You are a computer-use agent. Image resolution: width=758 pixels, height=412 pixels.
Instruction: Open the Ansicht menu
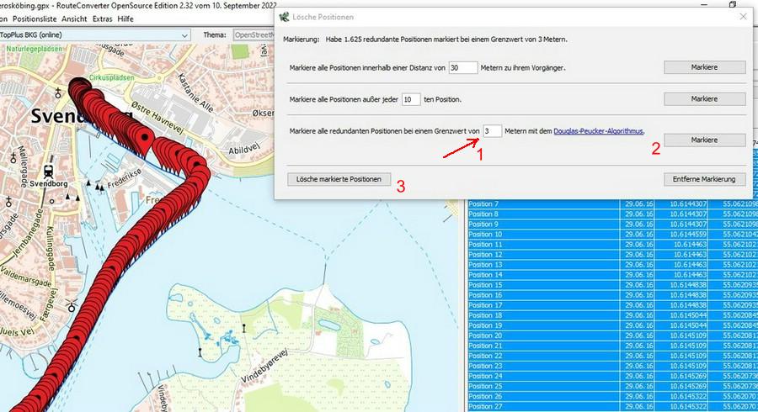75,18
